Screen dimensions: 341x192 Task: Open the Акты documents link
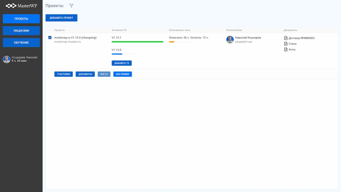(292, 49)
